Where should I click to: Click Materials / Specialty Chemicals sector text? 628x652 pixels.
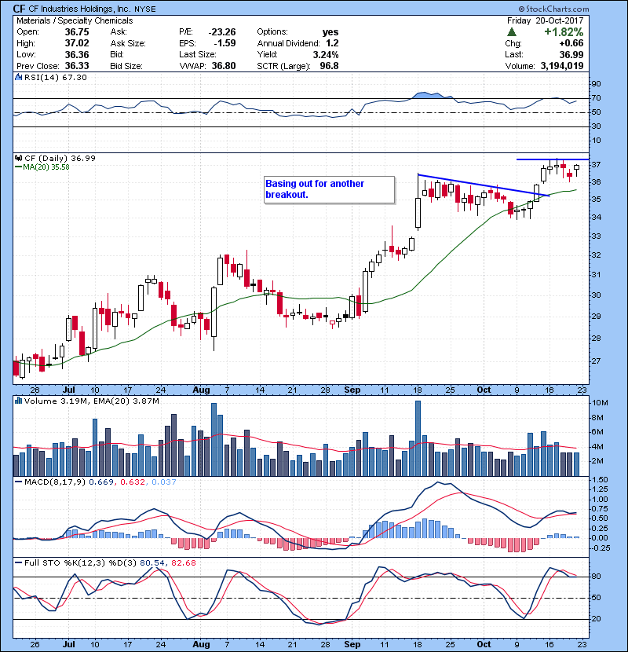click(x=75, y=20)
